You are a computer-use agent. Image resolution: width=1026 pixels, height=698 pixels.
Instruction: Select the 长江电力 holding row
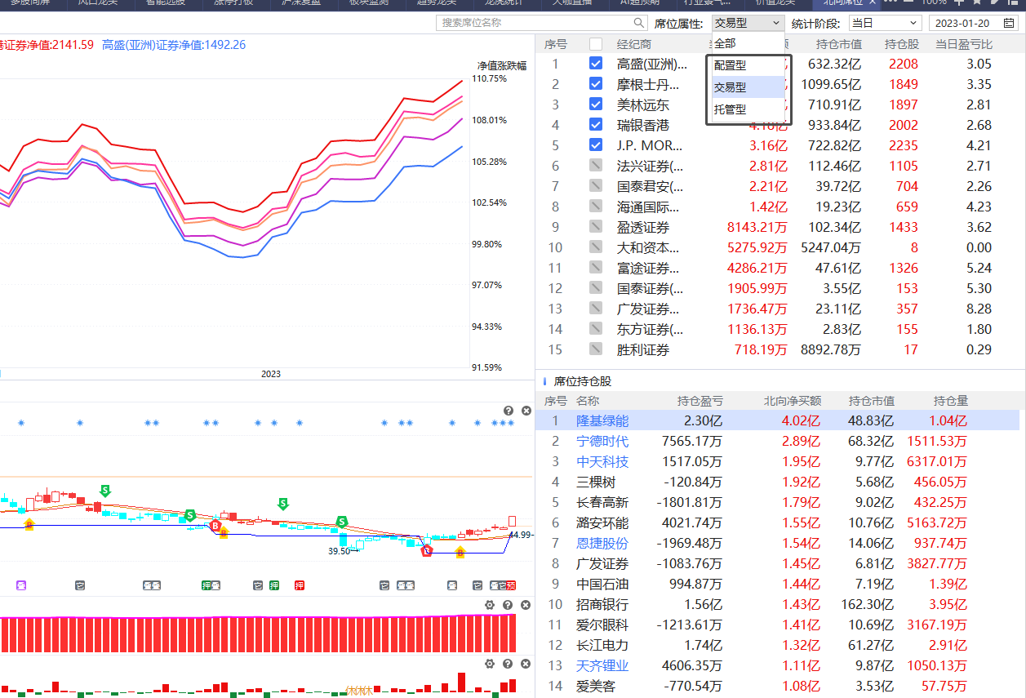[777, 645]
